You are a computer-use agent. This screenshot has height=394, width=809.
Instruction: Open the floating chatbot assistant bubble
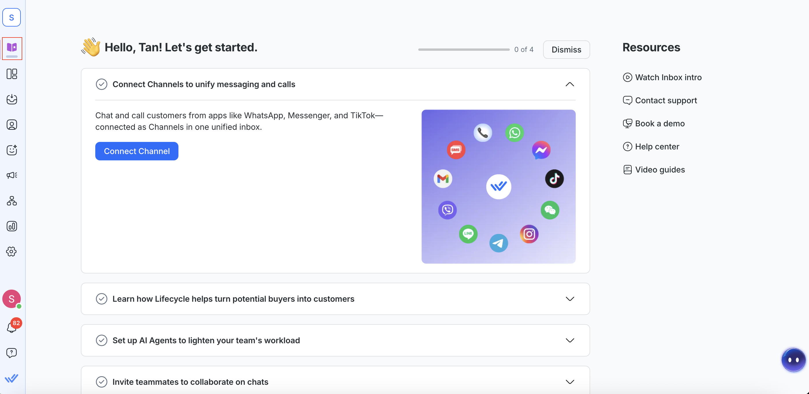tap(793, 360)
